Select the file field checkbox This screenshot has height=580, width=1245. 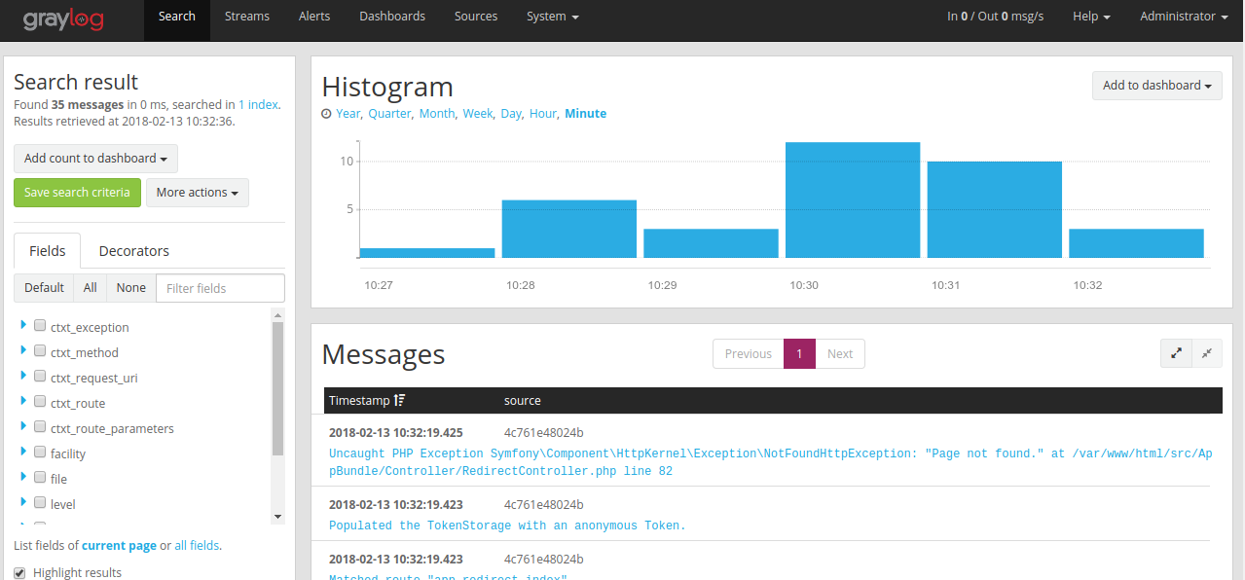pos(40,476)
